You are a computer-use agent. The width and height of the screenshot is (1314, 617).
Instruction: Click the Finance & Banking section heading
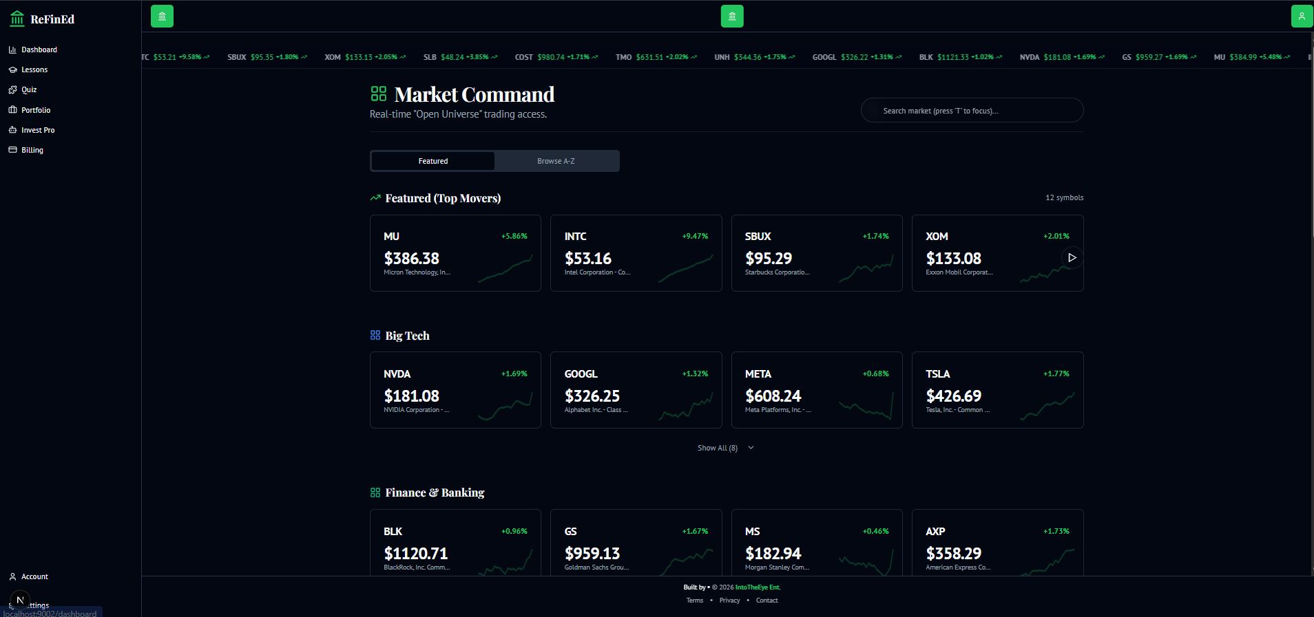coord(435,492)
